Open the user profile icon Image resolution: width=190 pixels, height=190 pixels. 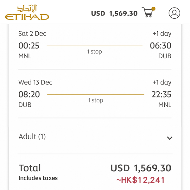tap(174, 13)
